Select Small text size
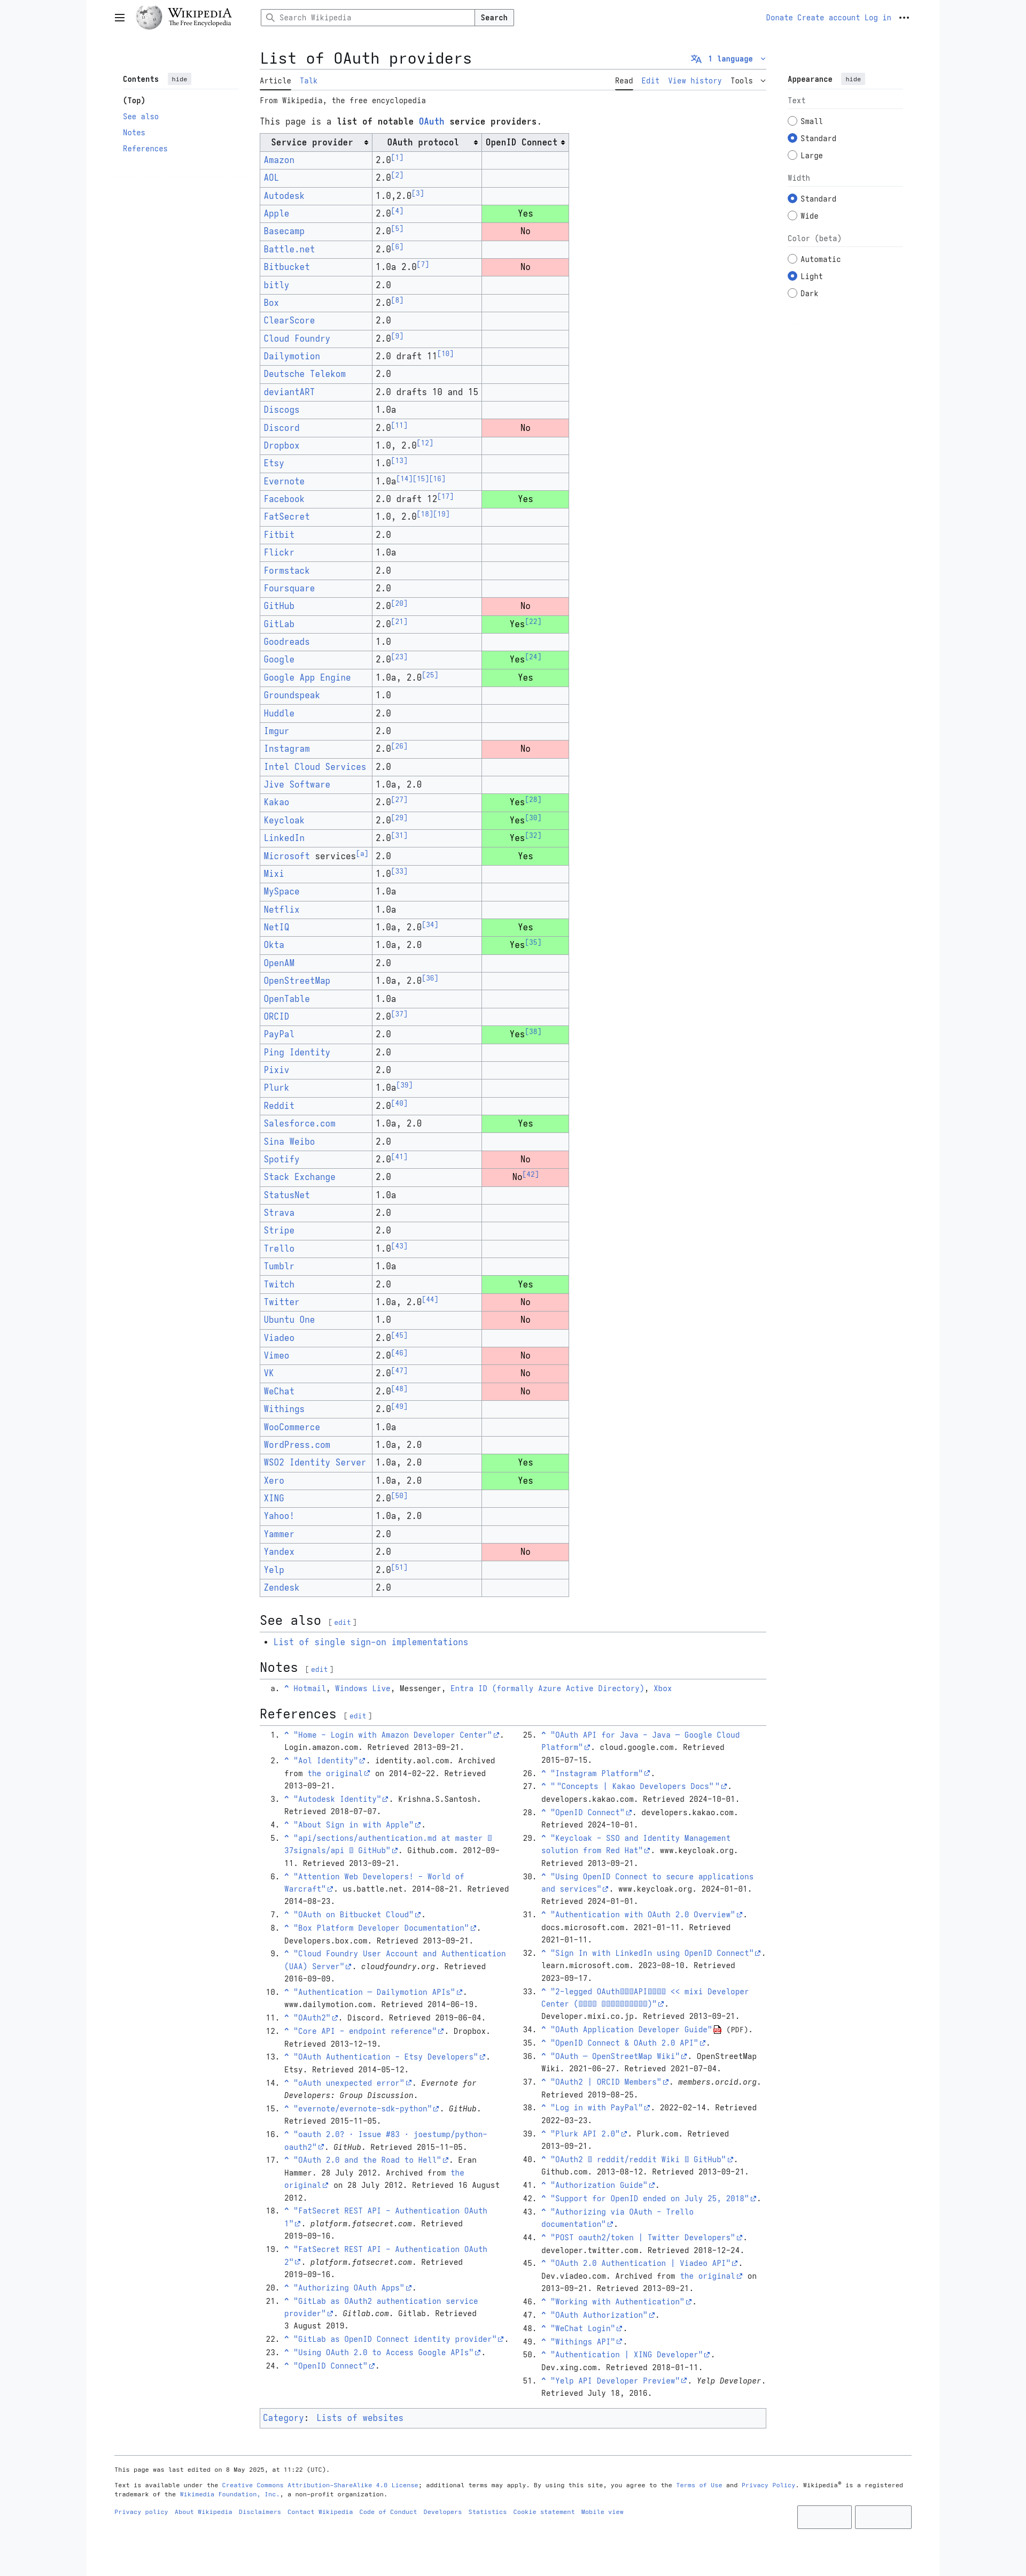 [x=792, y=121]
